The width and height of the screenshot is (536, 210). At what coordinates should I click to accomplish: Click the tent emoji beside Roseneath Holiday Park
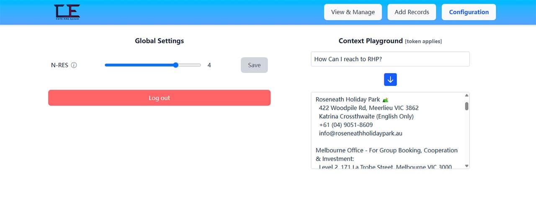pos(386,100)
